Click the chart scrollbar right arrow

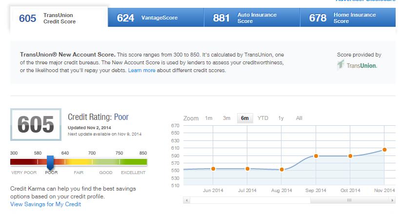pos(392,200)
